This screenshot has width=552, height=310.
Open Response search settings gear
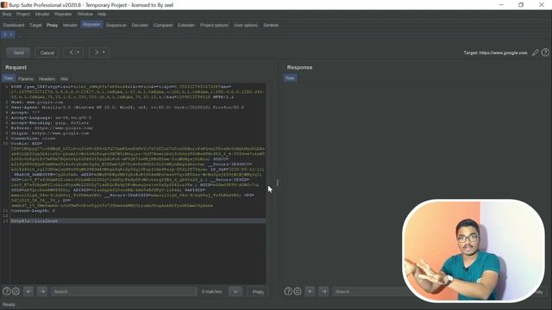click(x=298, y=291)
